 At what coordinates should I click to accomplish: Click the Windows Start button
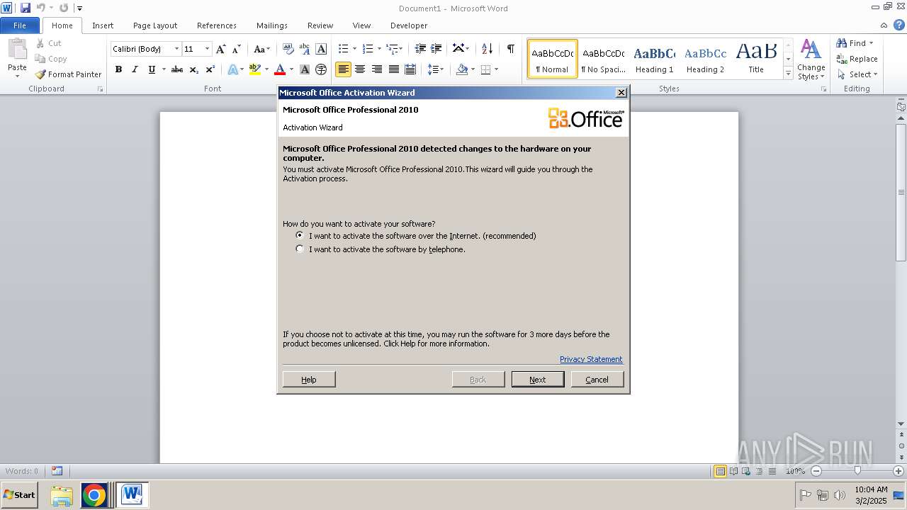coord(20,495)
